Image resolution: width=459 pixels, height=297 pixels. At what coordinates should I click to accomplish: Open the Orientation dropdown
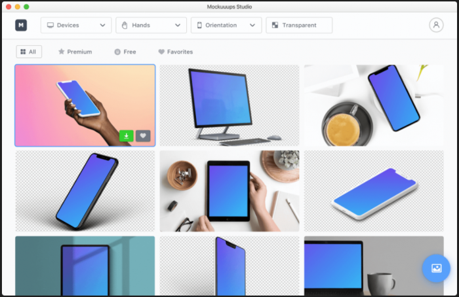point(226,25)
